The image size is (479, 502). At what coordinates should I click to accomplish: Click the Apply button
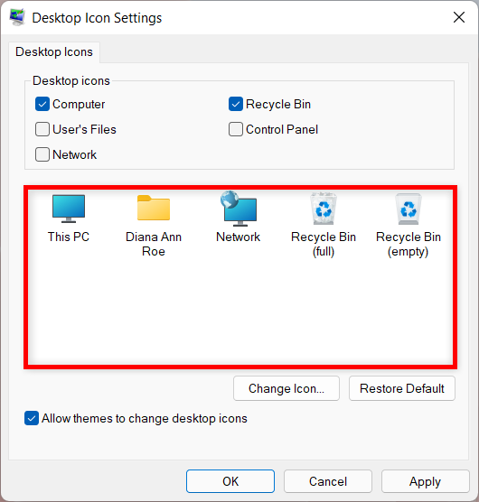[425, 481]
